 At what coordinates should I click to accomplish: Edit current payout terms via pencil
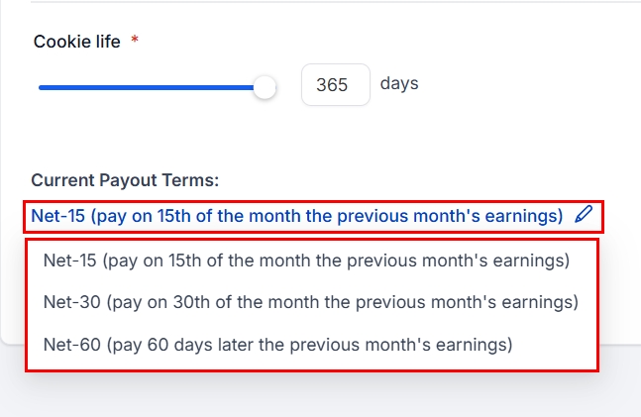(584, 214)
